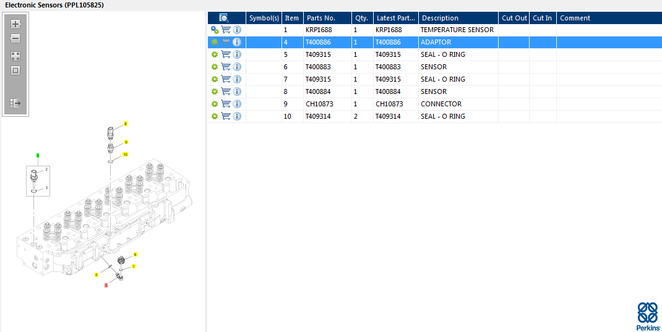662x332 pixels.
Task: Open assembly gear icon for KRP1688 row
Action: (x=215, y=30)
